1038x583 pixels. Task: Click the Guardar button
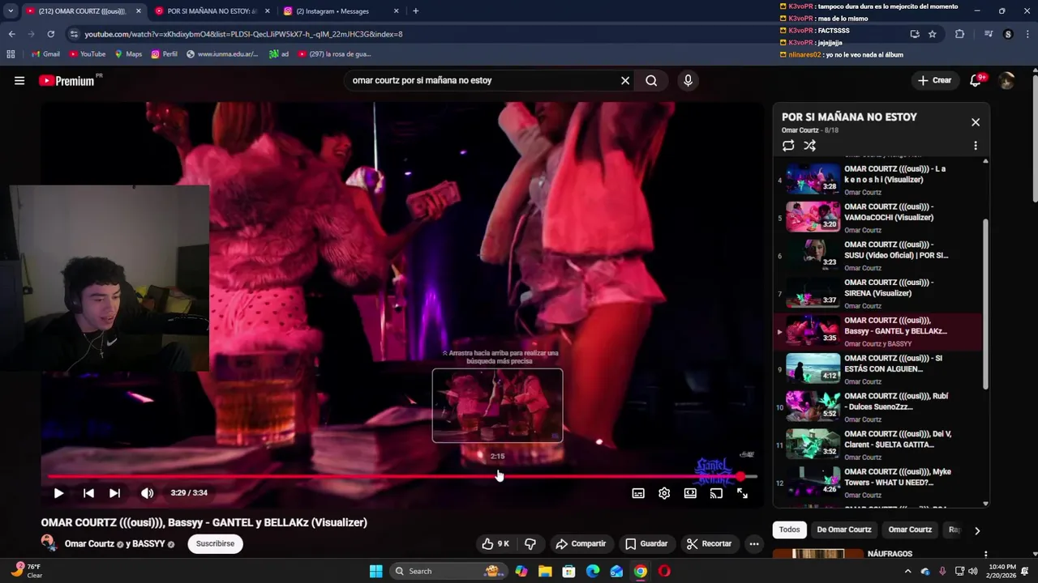(646, 544)
